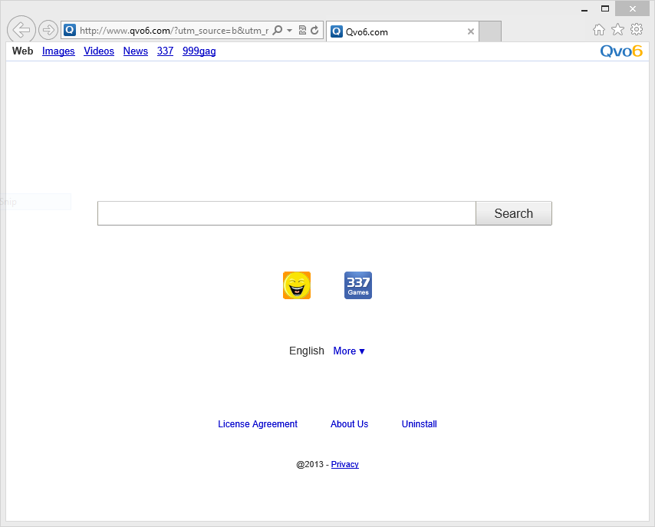The width and height of the screenshot is (655, 527).
Task: Click the Search button
Action: point(514,213)
